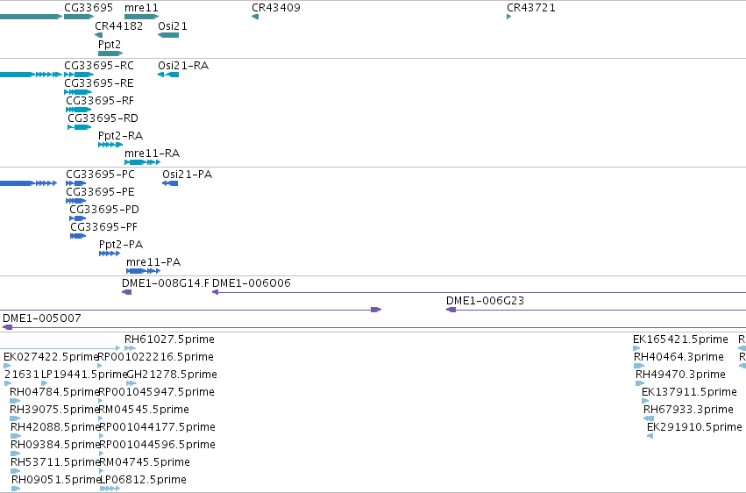Select the CG33695 gene feature

(x=79, y=17)
